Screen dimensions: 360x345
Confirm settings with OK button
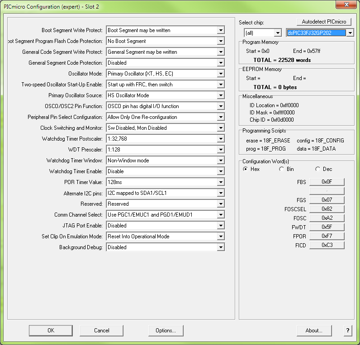(x=51, y=331)
